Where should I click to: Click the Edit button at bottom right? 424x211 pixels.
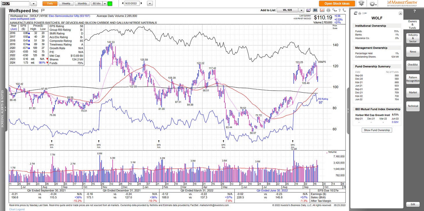point(413,204)
